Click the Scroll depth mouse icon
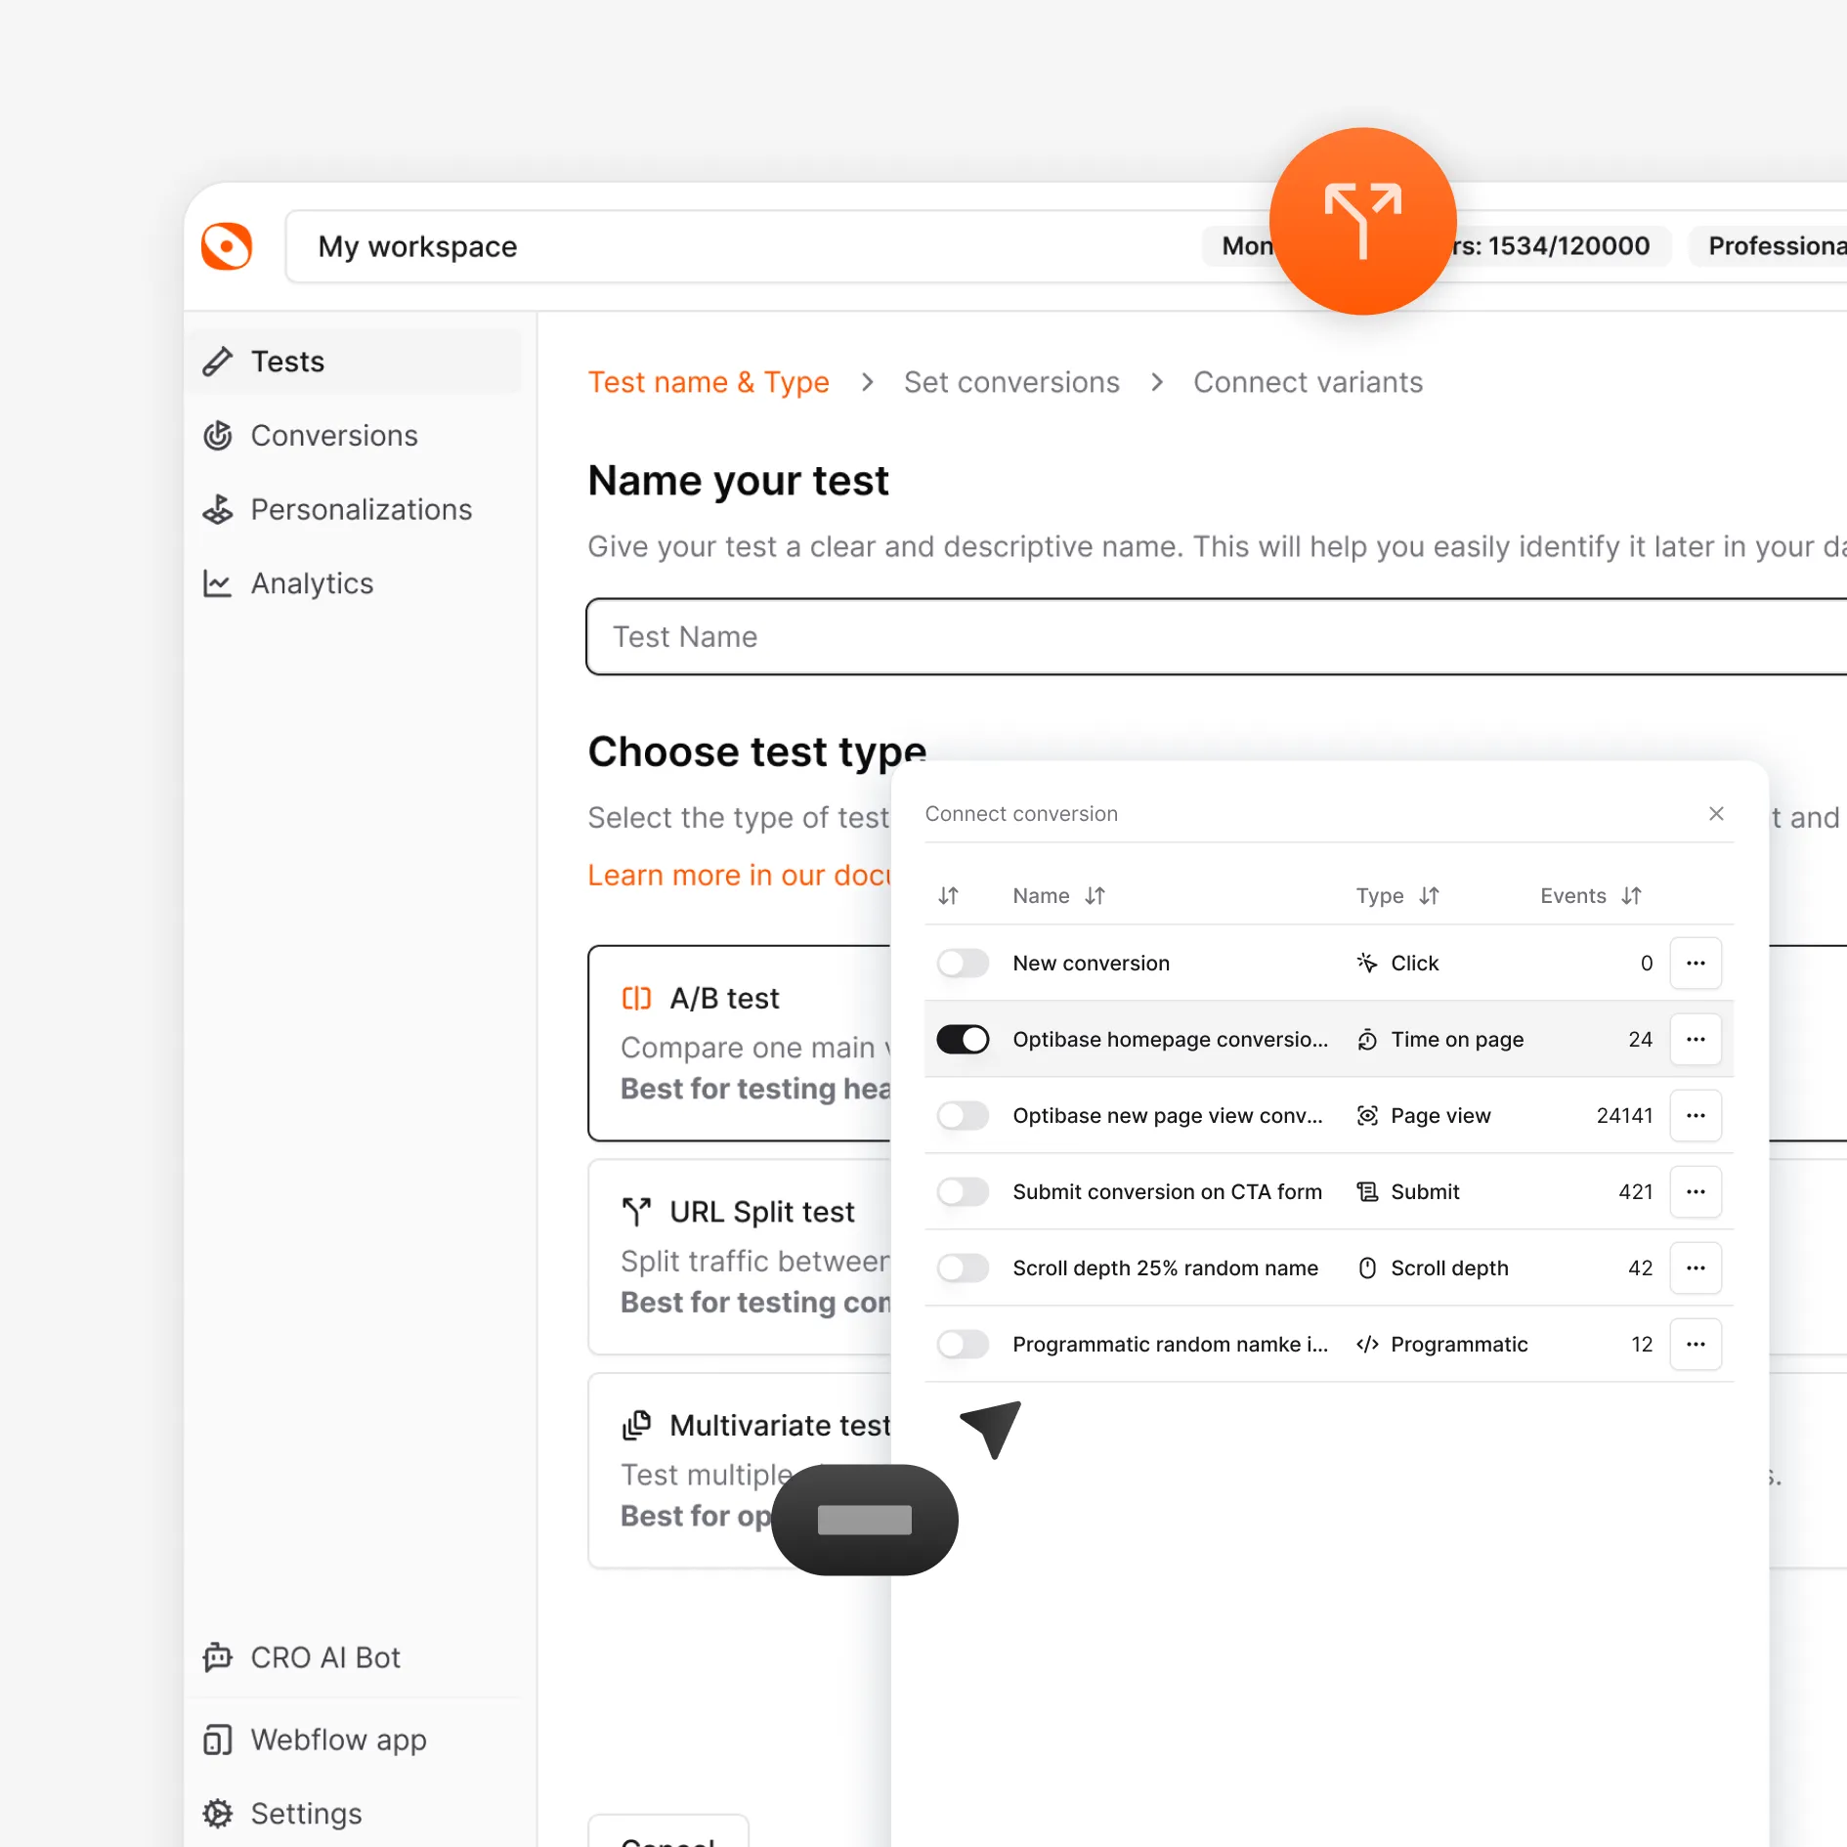1847x1847 pixels. click(x=1367, y=1267)
